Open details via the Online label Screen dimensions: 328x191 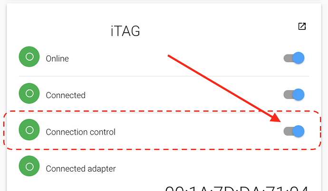coord(57,59)
